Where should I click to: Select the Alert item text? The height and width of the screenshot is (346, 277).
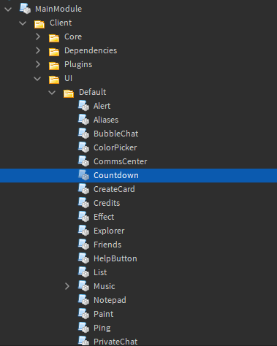tap(102, 106)
